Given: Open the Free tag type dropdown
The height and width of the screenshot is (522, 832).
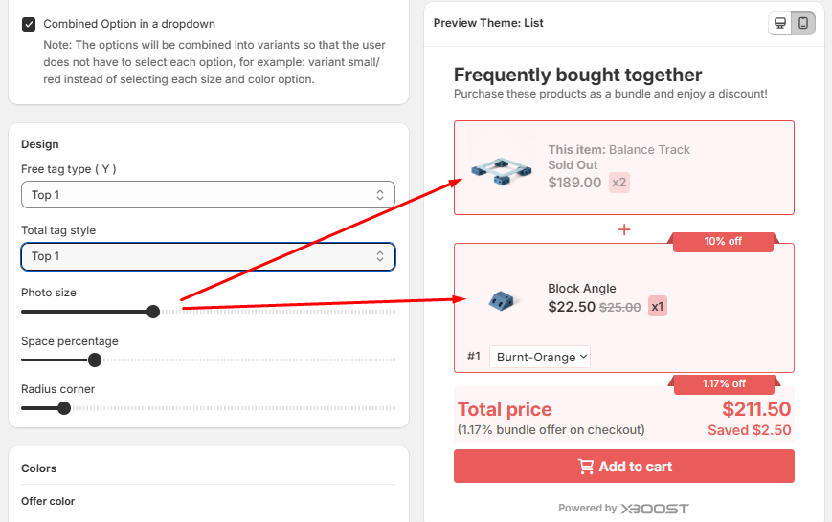Looking at the screenshot, I should tap(208, 195).
